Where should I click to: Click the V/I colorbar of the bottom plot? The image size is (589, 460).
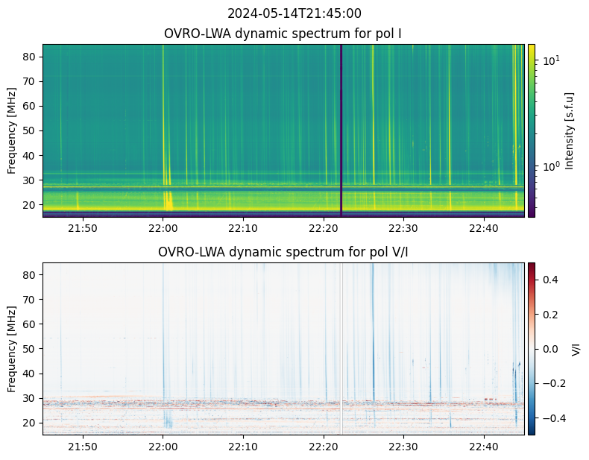[531, 349]
